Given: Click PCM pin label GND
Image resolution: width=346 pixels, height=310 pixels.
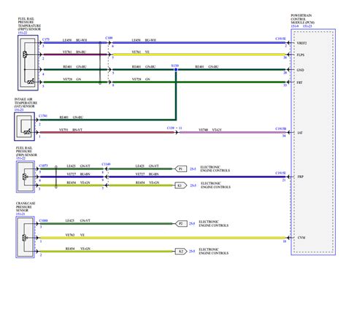Looking at the screenshot, I should [300, 70].
